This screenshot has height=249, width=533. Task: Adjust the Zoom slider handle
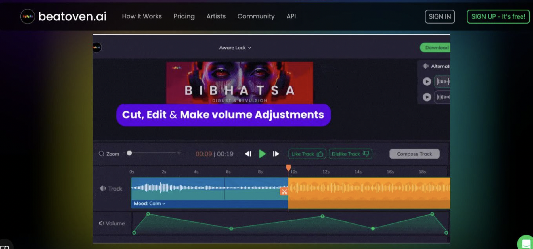pos(129,153)
